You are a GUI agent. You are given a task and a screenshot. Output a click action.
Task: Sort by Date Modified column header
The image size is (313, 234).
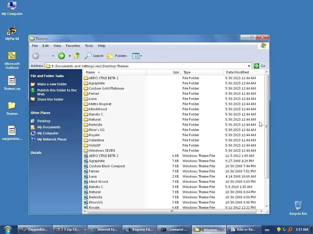coord(244,72)
